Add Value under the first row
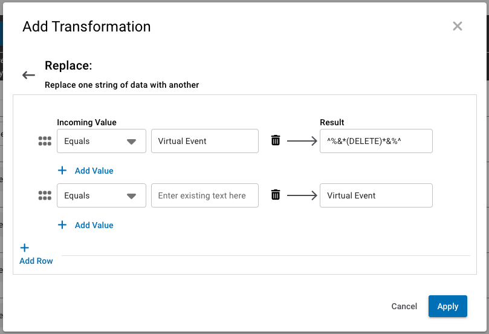The height and width of the screenshot is (334, 489). (94, 171)
